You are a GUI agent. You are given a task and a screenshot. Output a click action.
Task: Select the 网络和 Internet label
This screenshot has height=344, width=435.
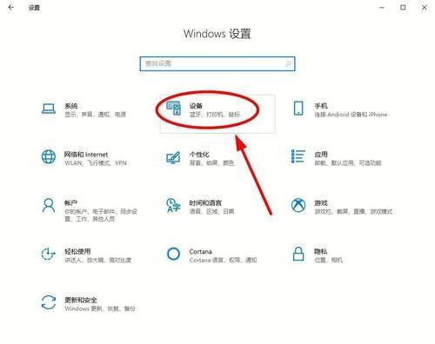pyautogui.click(x=86, y=155)
